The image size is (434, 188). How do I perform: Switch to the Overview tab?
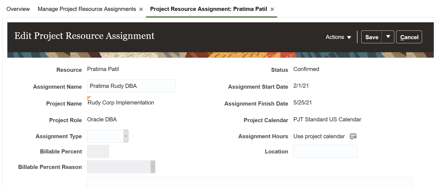click(18, 9)
